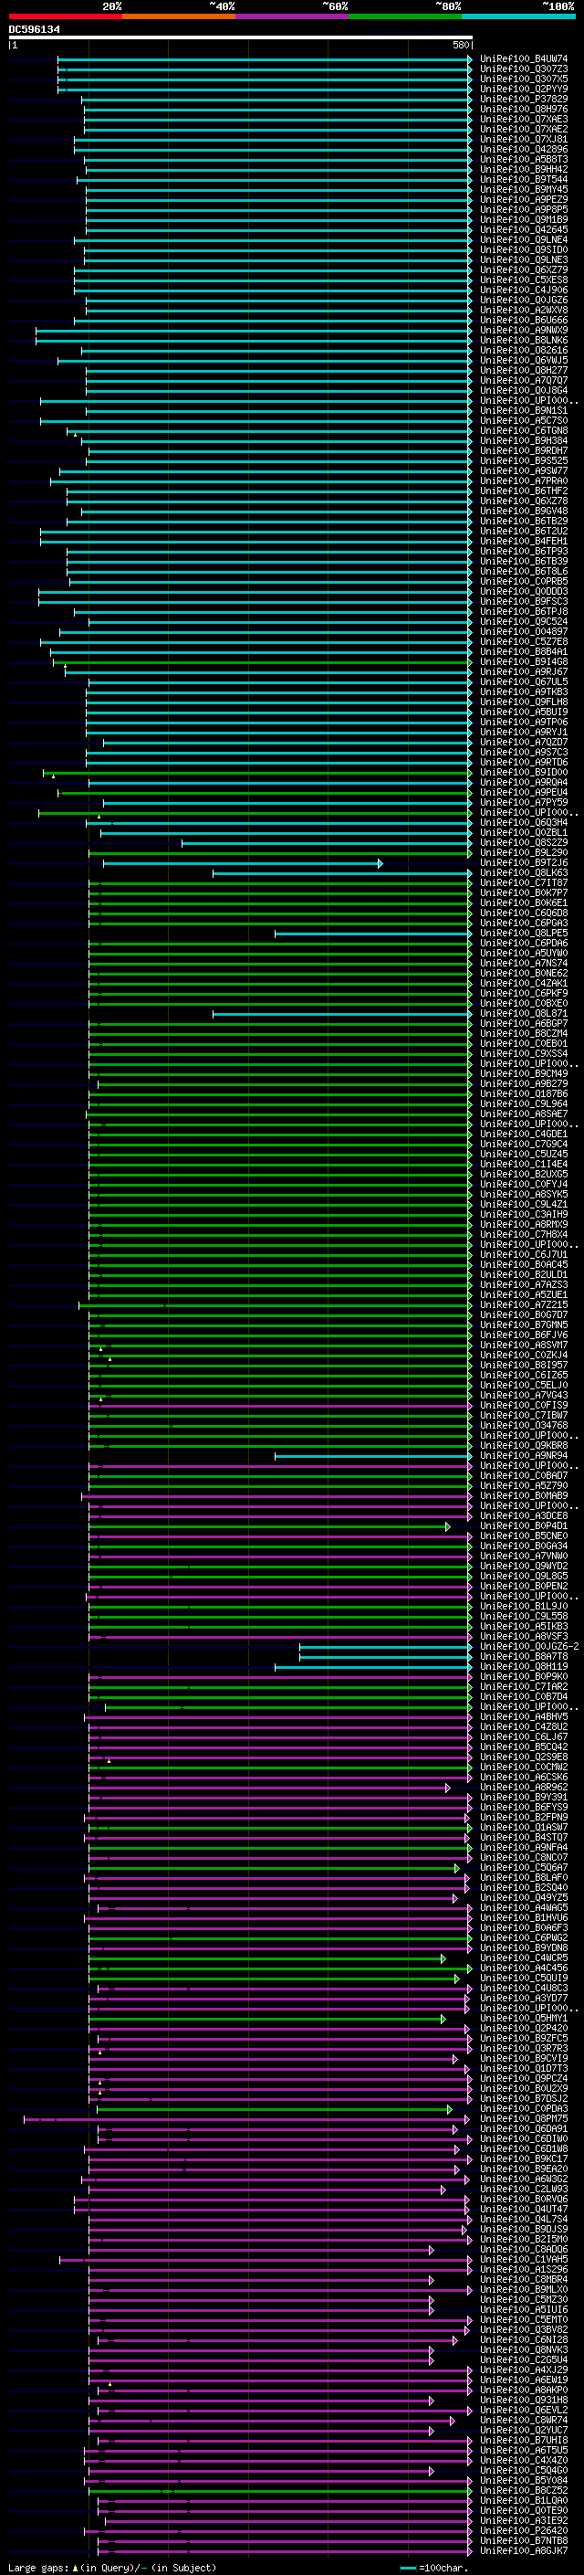Viewport: 584px width, 2575px height.
Task: Select hit UniRef100_Q931H8
Action: (x=524, y=2399)
